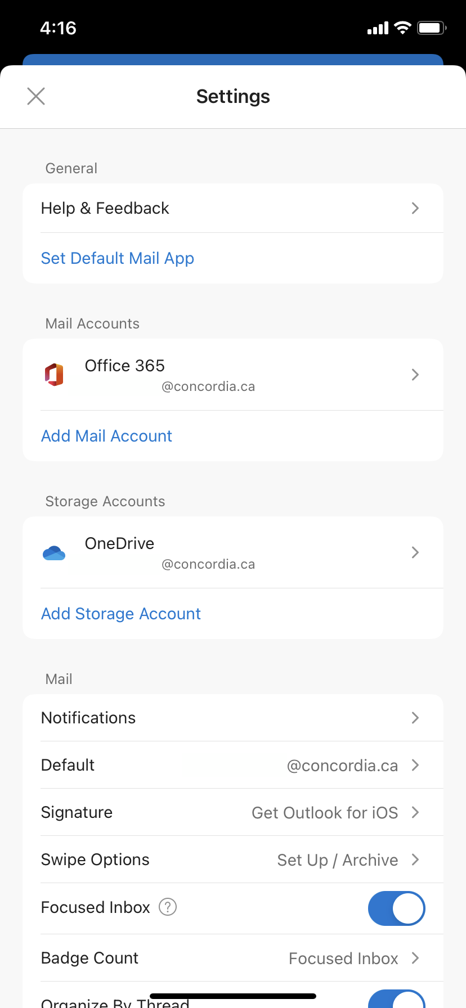Tap 'Set Up / Archive' swipe value
The image size is (466, 1008).
pyautogui.click(x=338, y=860)
